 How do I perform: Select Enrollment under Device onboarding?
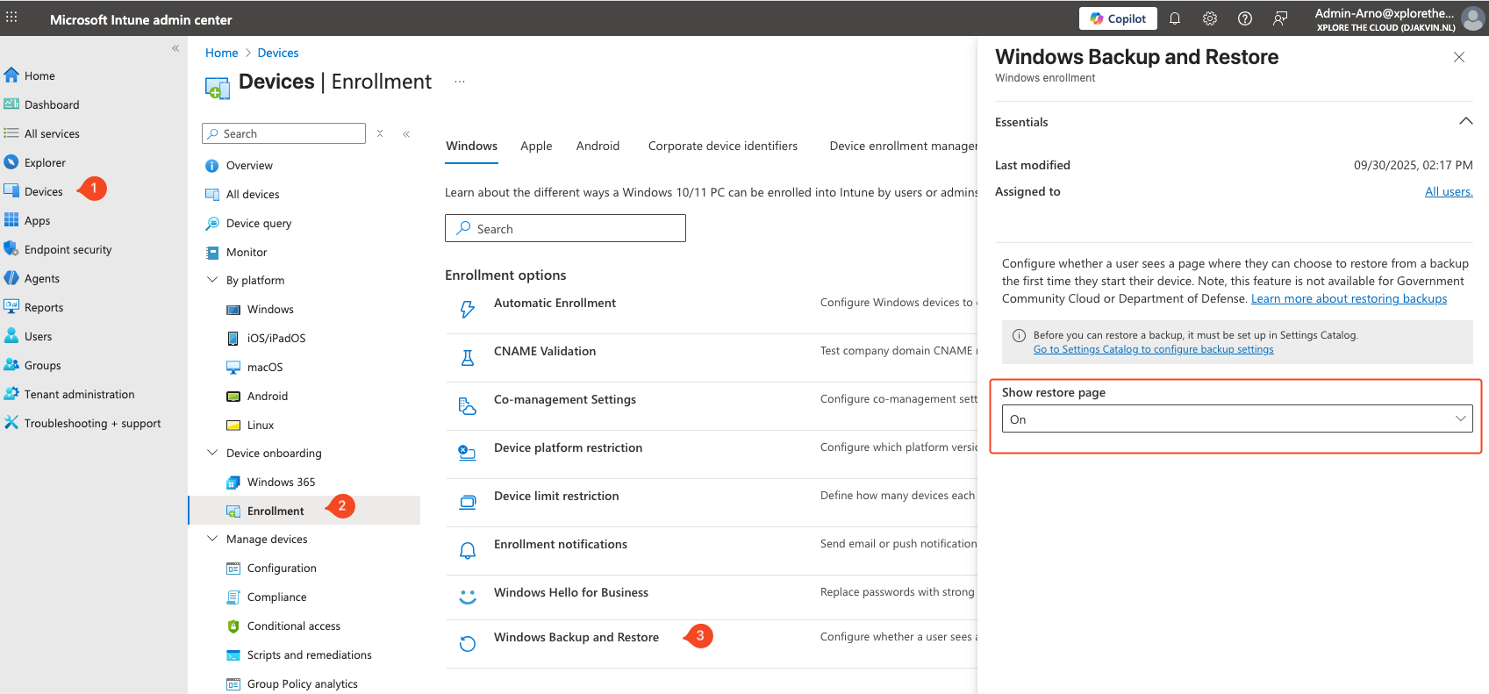coord(304,511)
